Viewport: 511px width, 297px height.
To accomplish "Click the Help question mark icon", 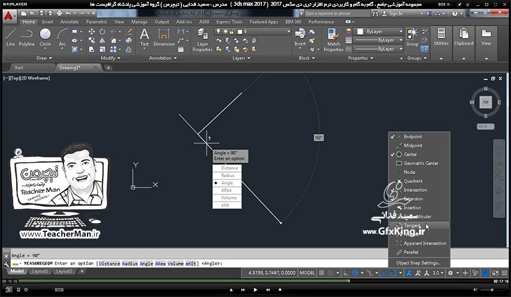I will click(x=455, y=13).
